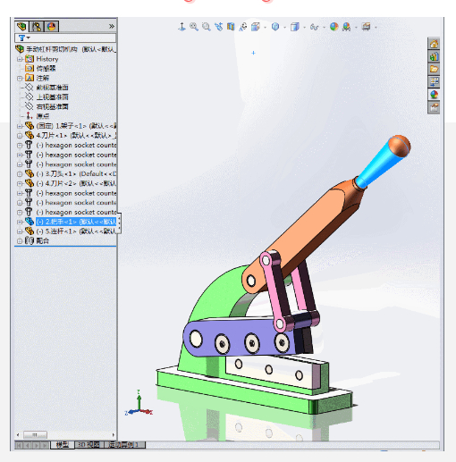Click the Zoom to Area magnifier icon
The width and height of the screenshot is (456, 462).
207,27
